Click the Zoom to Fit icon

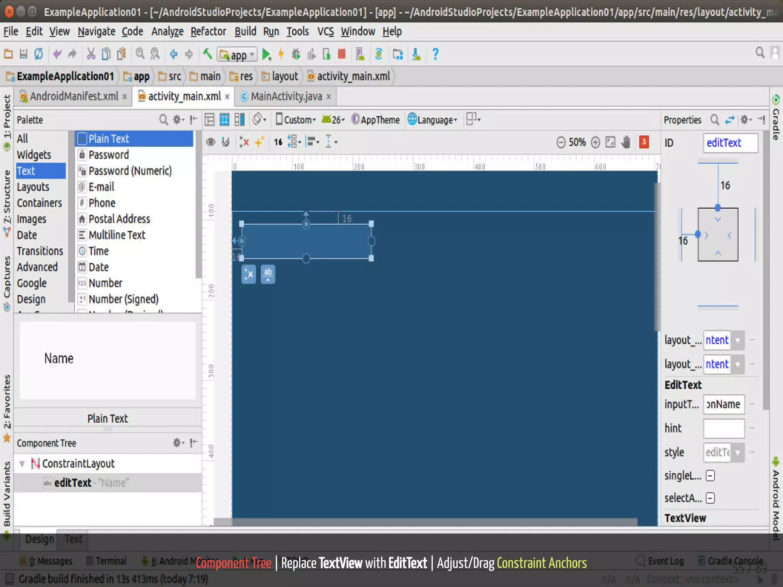pyautogui.click(x=611, y=142)
